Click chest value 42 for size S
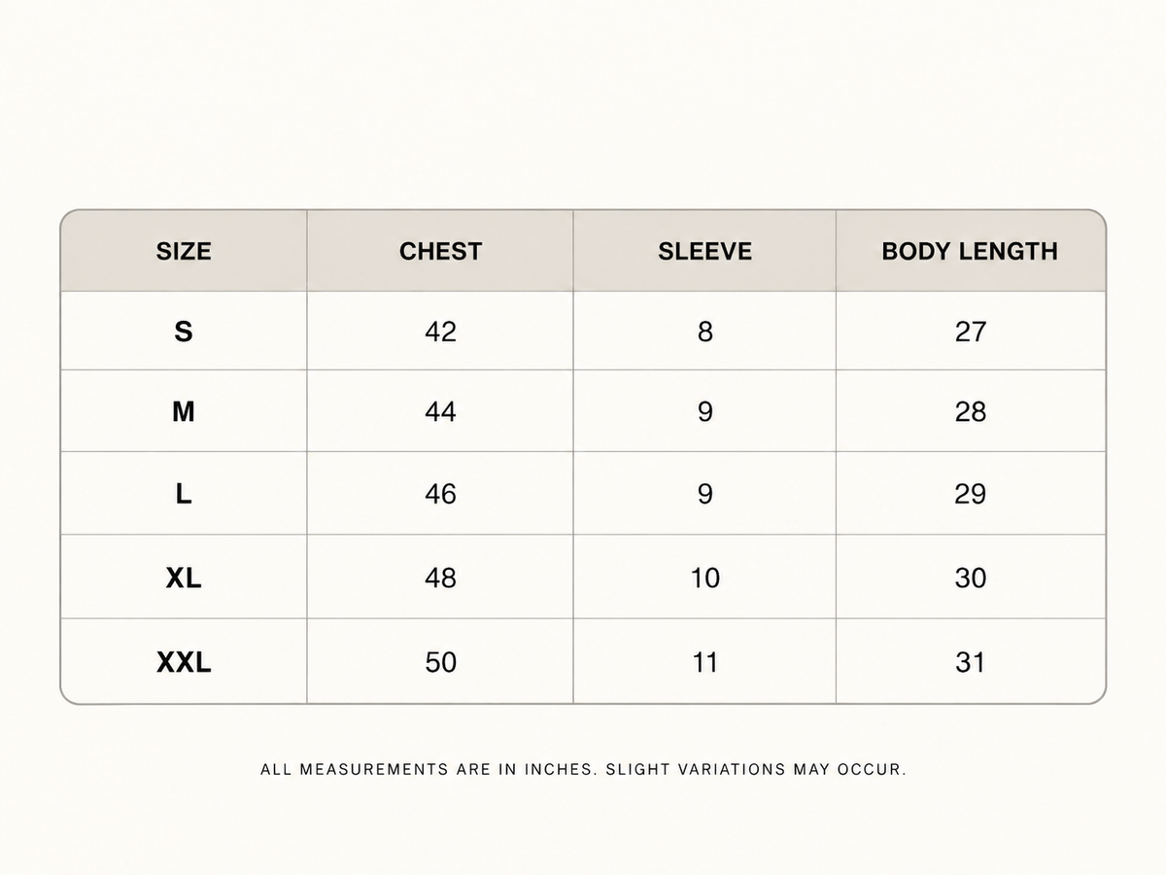This screenshot has height=875, width=1166. 440,332
